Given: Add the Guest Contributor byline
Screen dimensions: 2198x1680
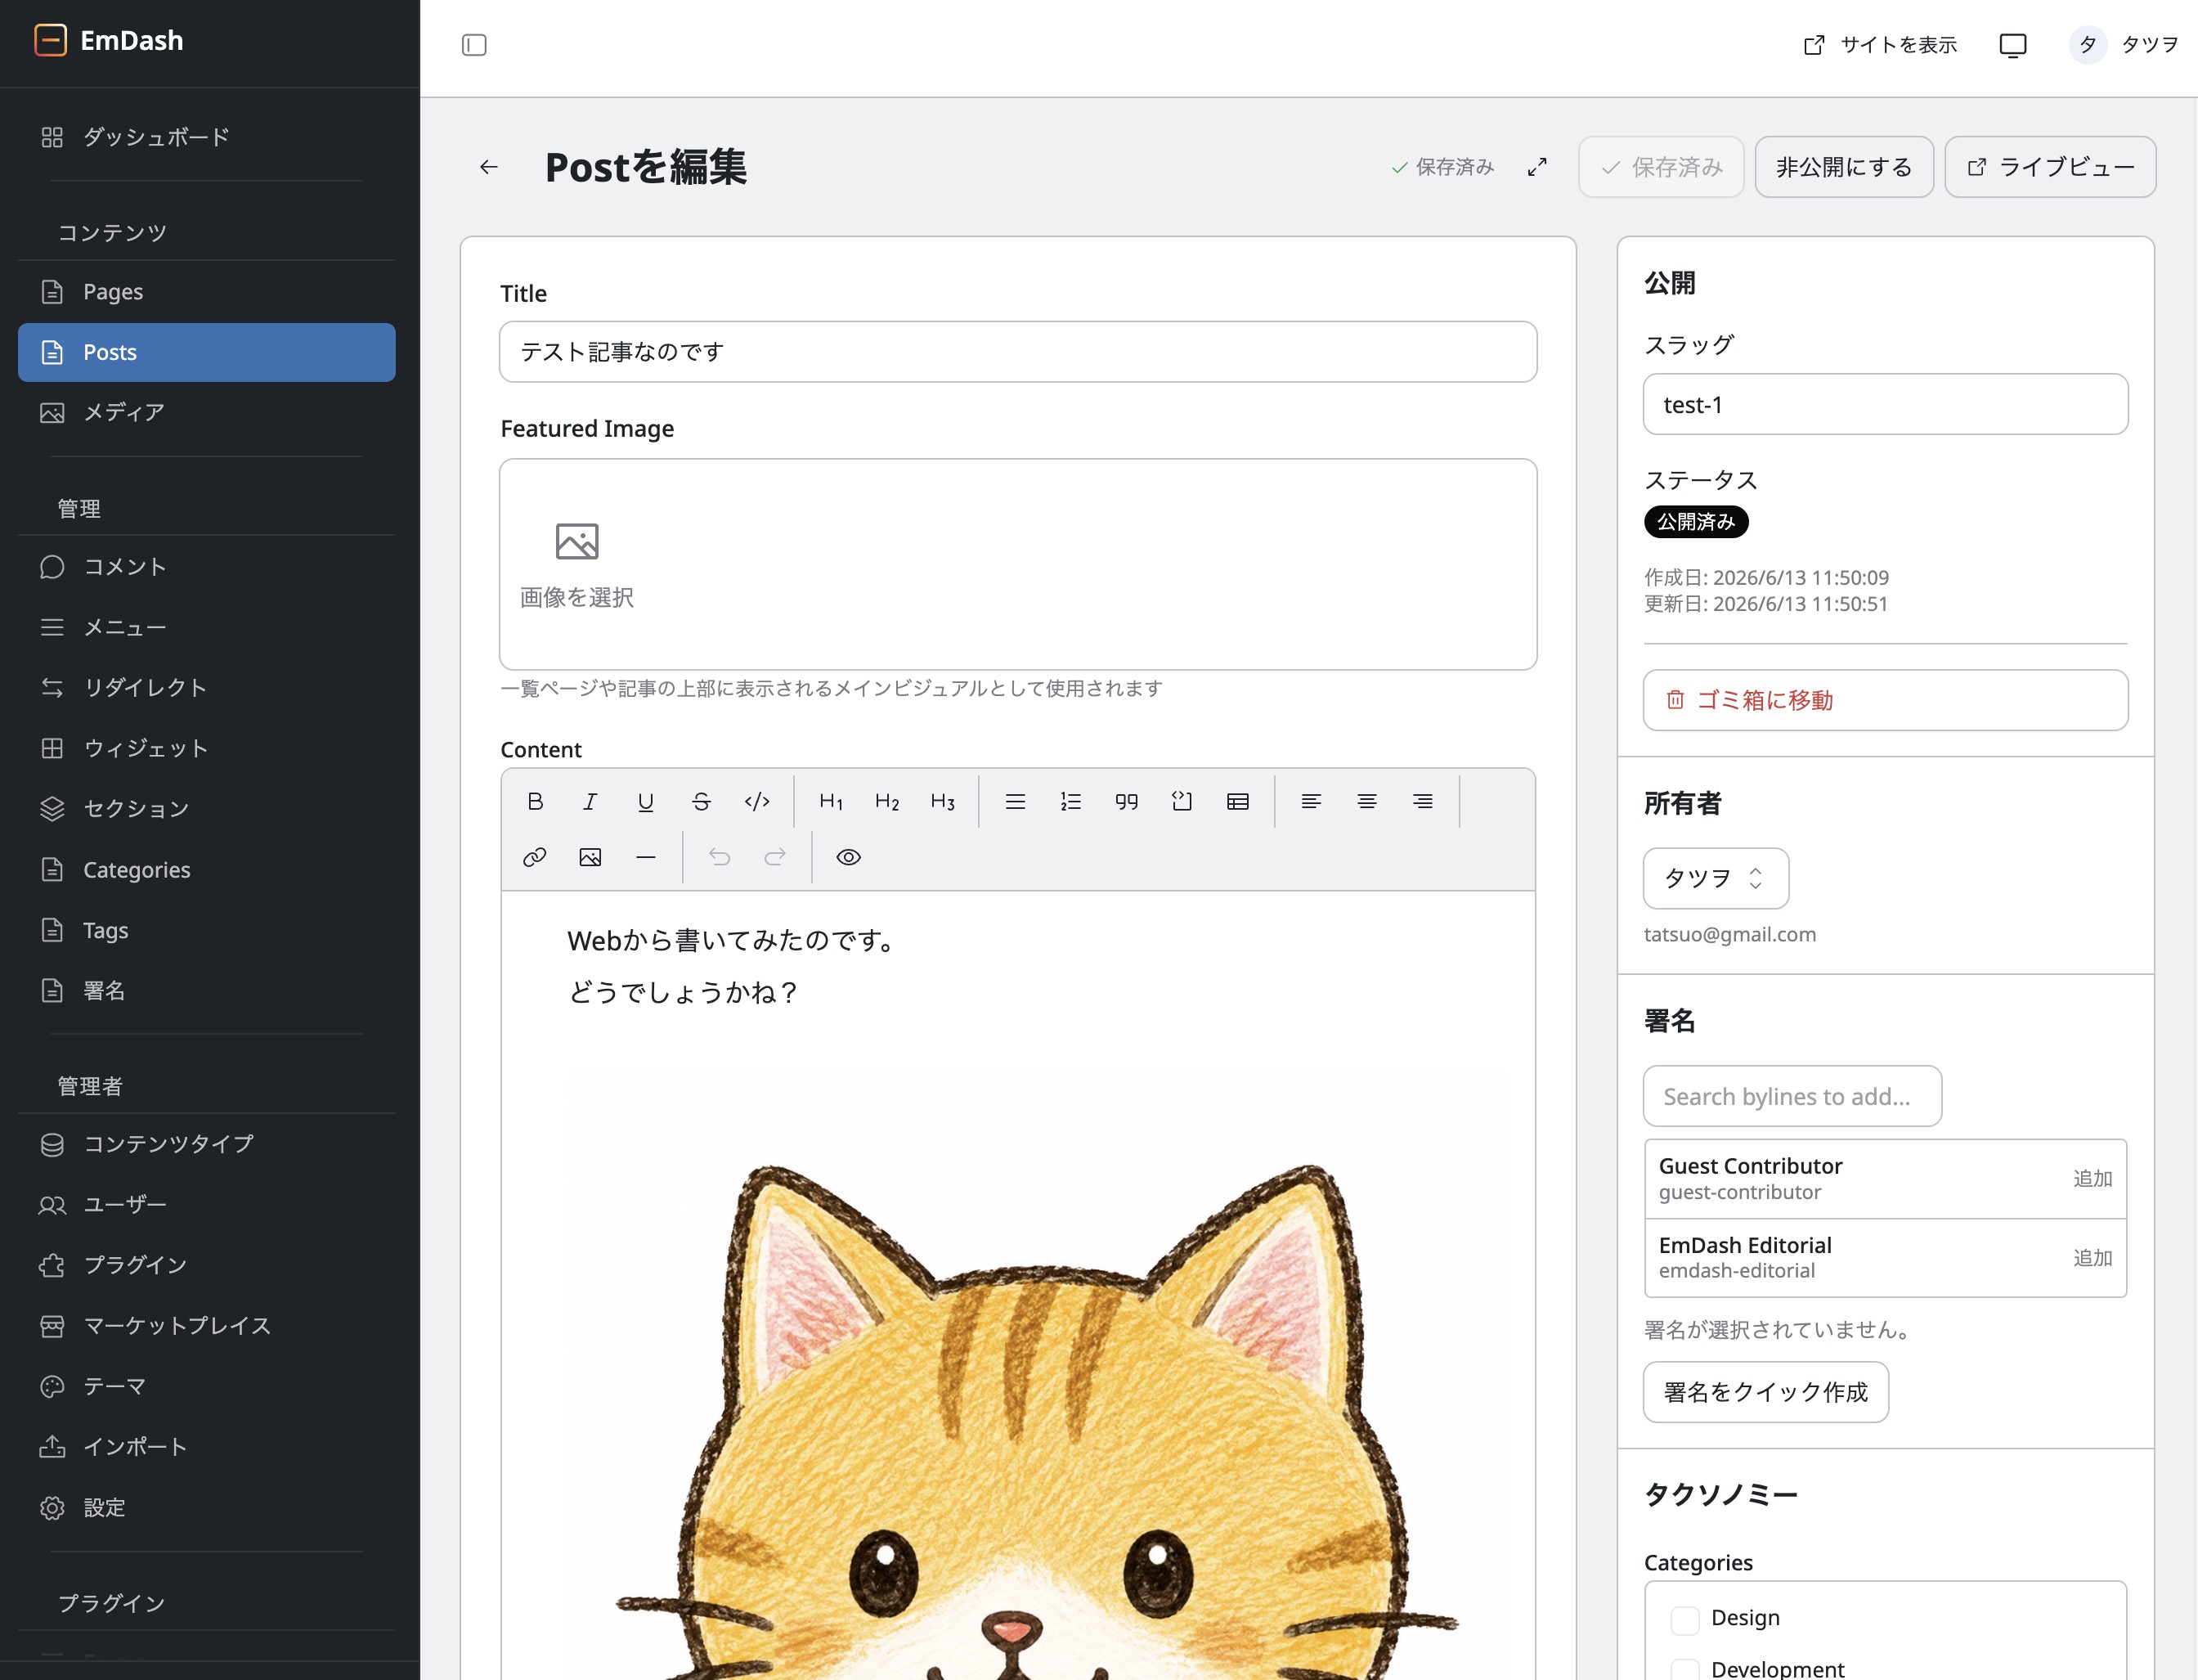Looking at the screenshot, I should tap(2092, 1178).
